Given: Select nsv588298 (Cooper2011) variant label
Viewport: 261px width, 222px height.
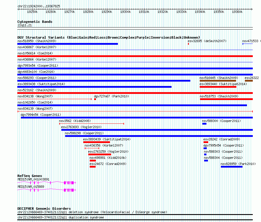Looking at the screenshot, I should [x=84, y=133].
